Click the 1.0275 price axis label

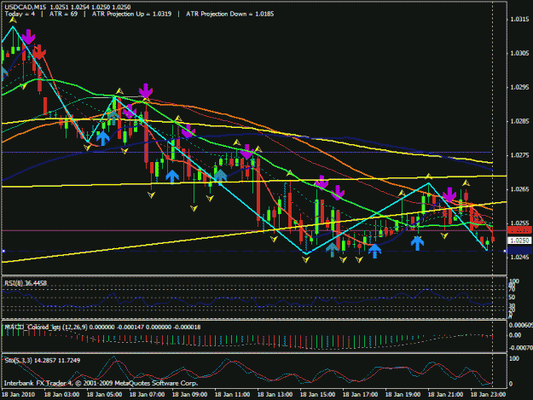click(x=519, y=155)
